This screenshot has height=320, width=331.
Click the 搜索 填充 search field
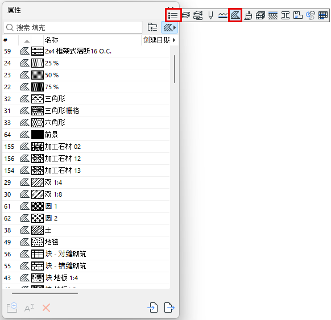click(x=73, y=28)
